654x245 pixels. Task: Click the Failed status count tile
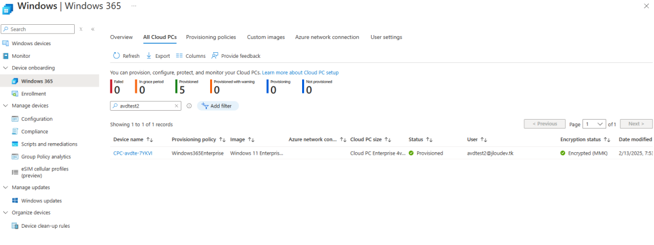click(118, 87)
